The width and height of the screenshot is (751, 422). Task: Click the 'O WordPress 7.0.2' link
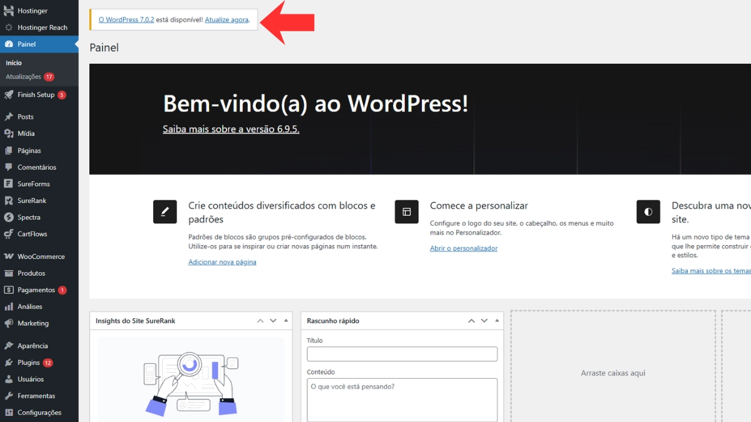[126, 20]
